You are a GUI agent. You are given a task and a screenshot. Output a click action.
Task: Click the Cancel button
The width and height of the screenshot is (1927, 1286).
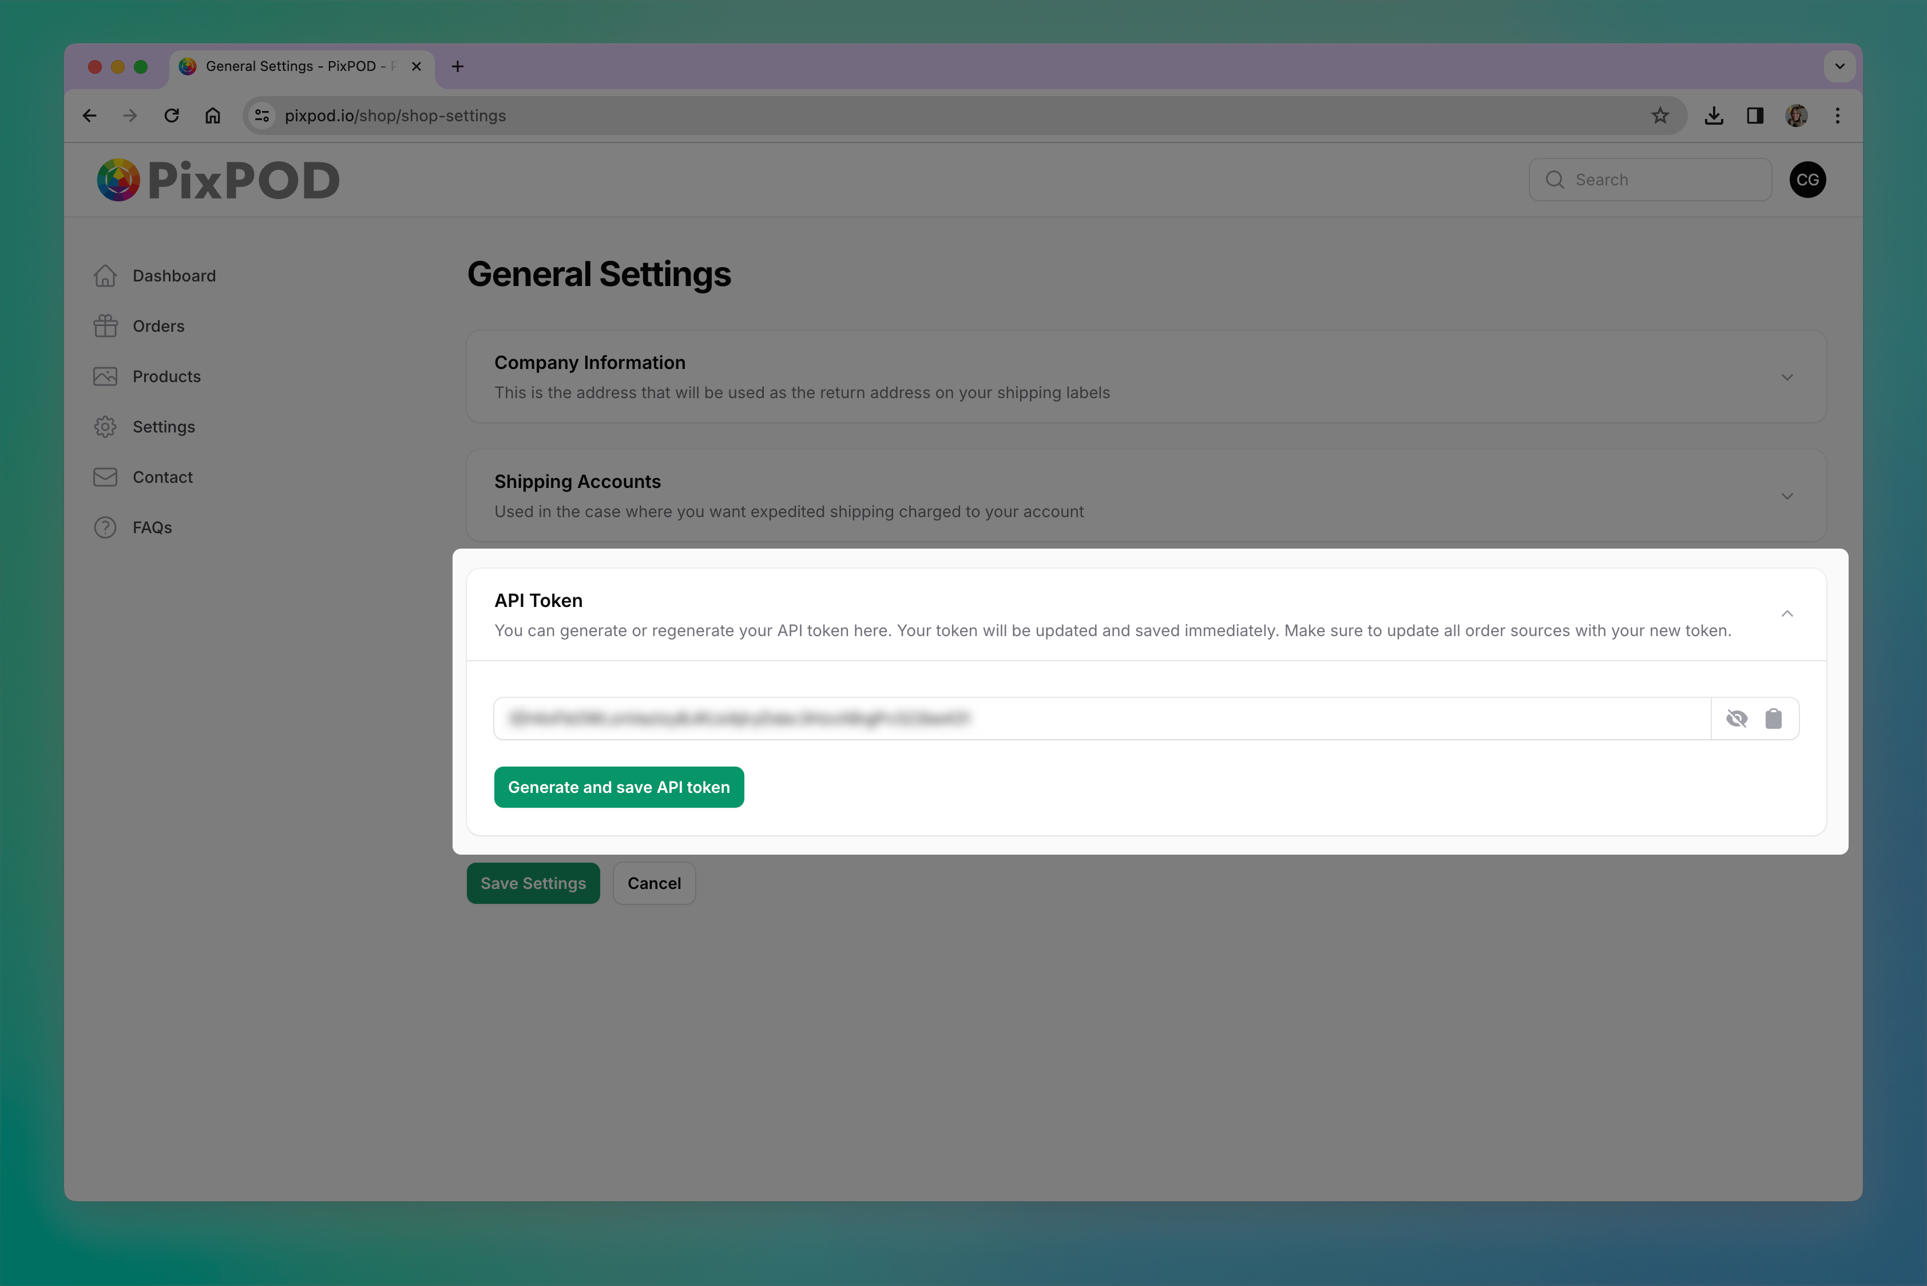click(x=654, y=883)
